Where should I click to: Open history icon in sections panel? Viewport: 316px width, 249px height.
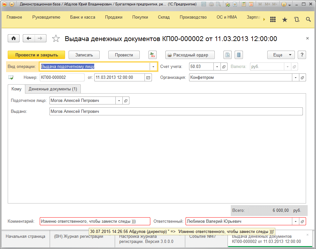tap(296, 20)
